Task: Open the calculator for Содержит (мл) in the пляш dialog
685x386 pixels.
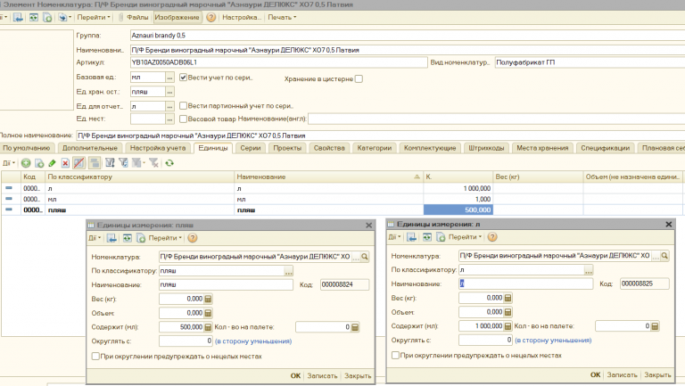Action: pos(208,327)
